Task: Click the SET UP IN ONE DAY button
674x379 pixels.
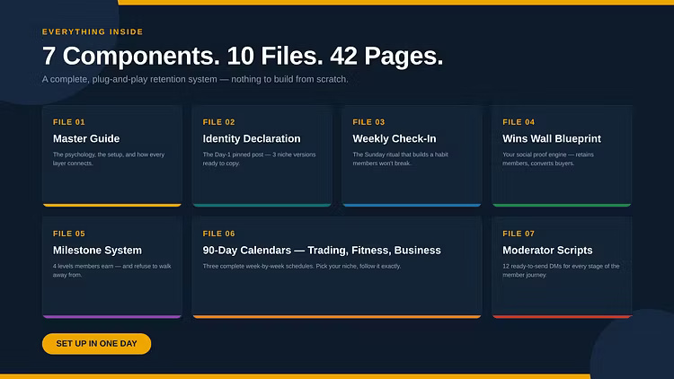Action: [97, 344]
